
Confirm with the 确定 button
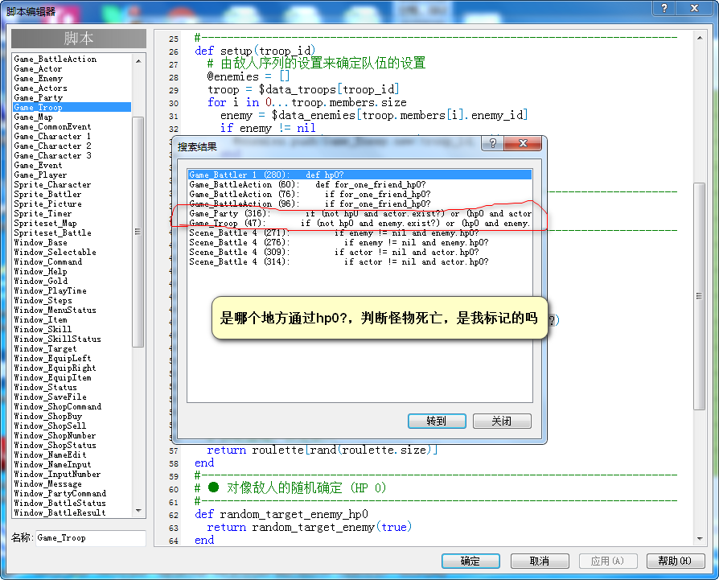tap(470, 561)
